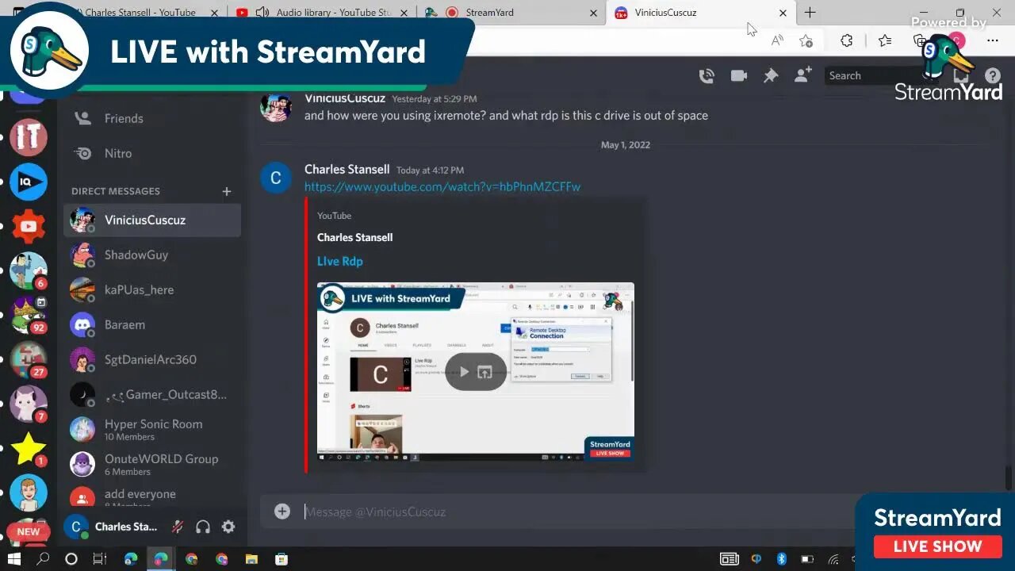This screenshot has width=1015, height=571.
Task: Open a new browser tab
Action: 810,13
